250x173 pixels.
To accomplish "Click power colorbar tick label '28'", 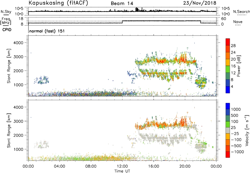I will (x=233, y=46).
